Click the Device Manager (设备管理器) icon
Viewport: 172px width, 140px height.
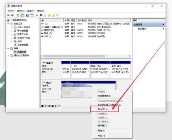(15, 45)
